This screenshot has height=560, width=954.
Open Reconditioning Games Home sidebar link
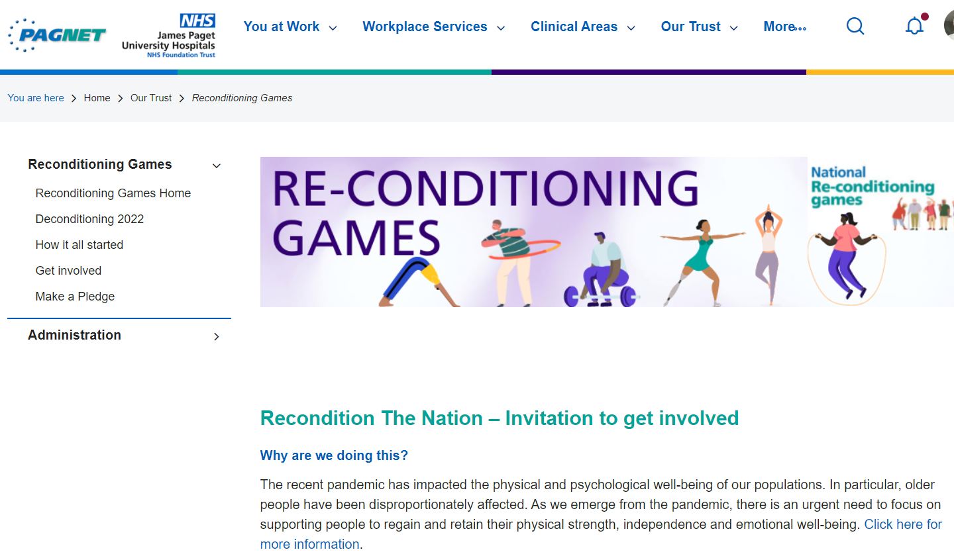(113, 193)
